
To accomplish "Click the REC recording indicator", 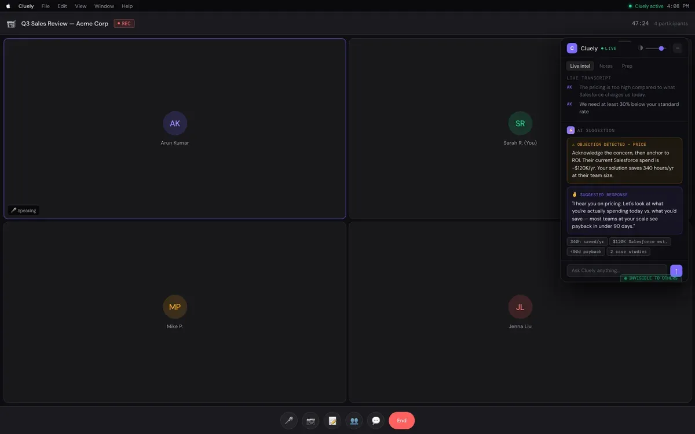I will [124, 24].
